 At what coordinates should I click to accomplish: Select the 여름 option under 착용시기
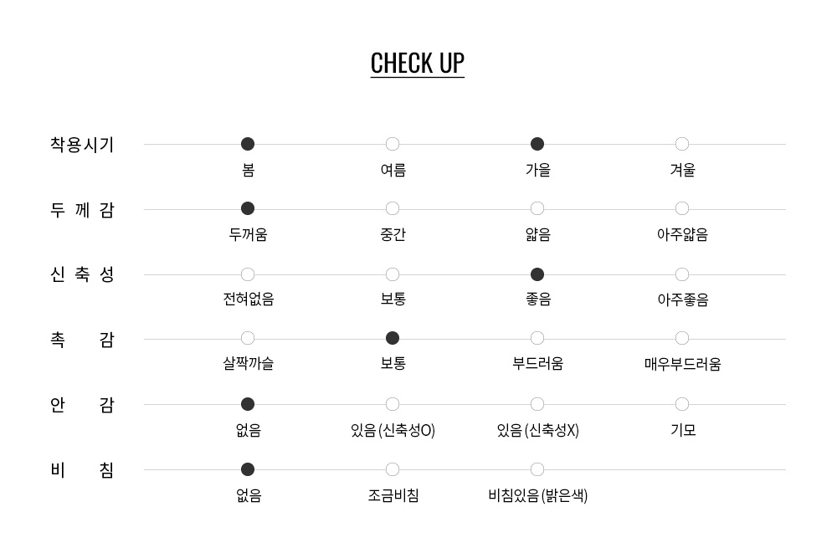coord(393,144)
